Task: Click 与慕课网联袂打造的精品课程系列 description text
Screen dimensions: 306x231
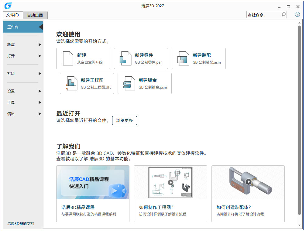Action: point(89,214)
